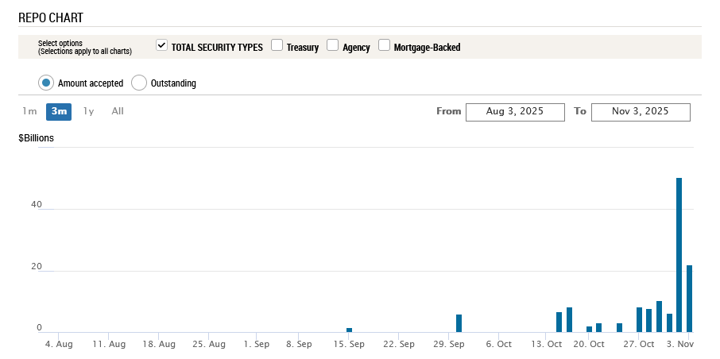Select the bar just after 29. Sep
Image resolution: width=720 pixels, height=359 pixels.
click(x=459, y=323)
